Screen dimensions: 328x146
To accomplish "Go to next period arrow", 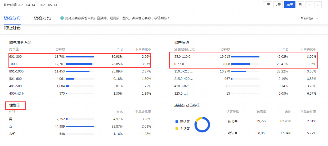I will tap(318, 5).
